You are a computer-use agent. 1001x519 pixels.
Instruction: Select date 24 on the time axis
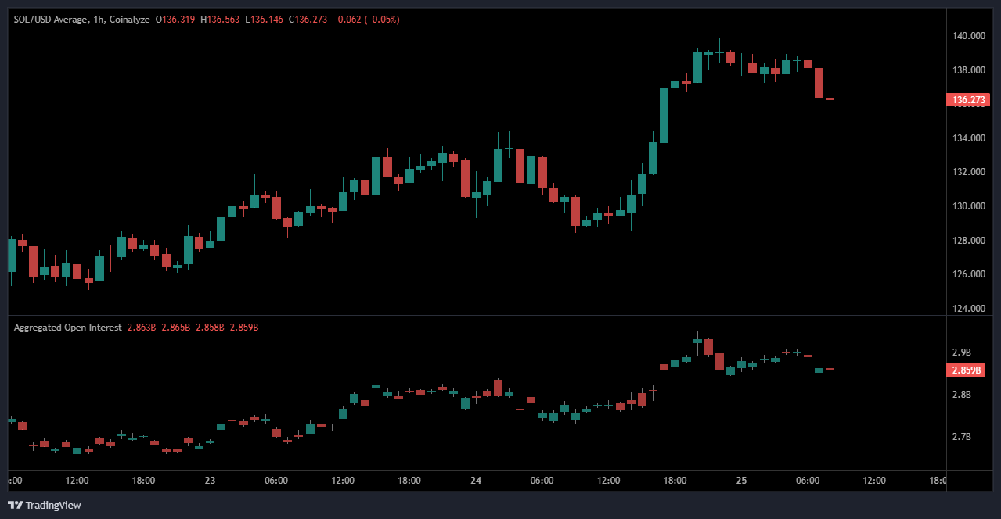click(475, 481)
